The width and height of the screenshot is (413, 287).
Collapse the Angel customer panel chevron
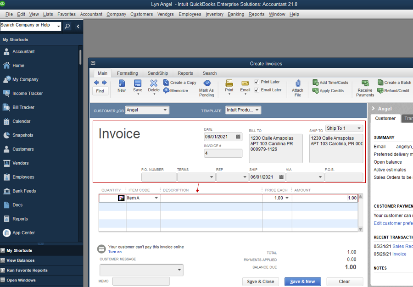tap(373, 108)
